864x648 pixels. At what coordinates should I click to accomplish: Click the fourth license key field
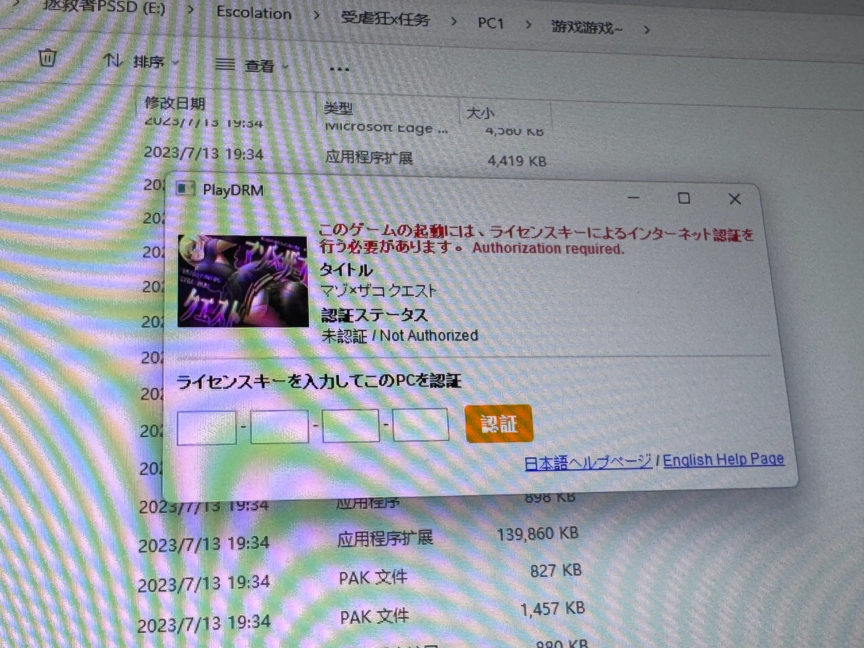coord(420,424)
